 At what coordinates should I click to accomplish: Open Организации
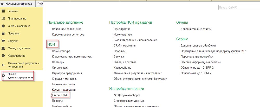60,68
